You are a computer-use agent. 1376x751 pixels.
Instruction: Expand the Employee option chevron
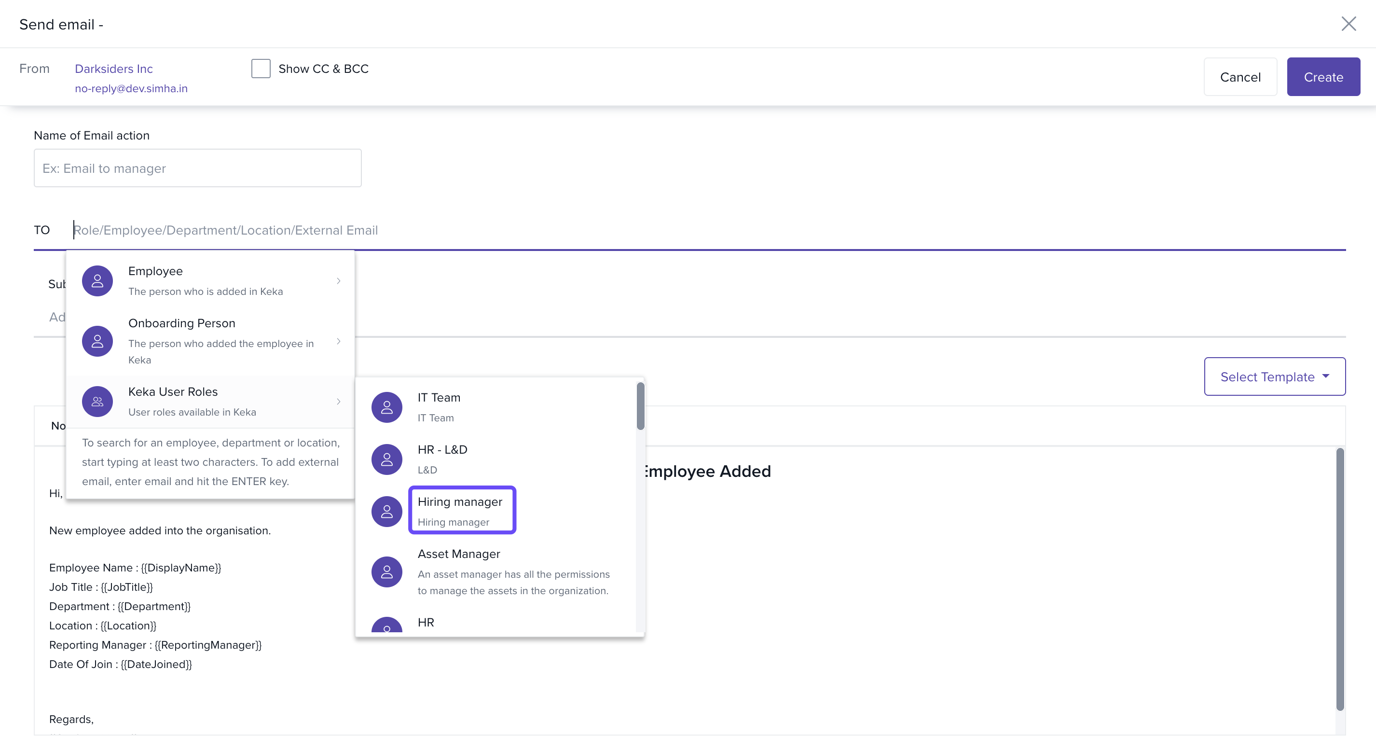(338, 280)
